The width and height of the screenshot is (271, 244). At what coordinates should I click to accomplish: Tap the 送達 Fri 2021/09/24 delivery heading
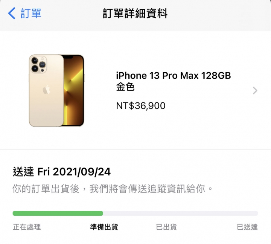coord(62,172)
